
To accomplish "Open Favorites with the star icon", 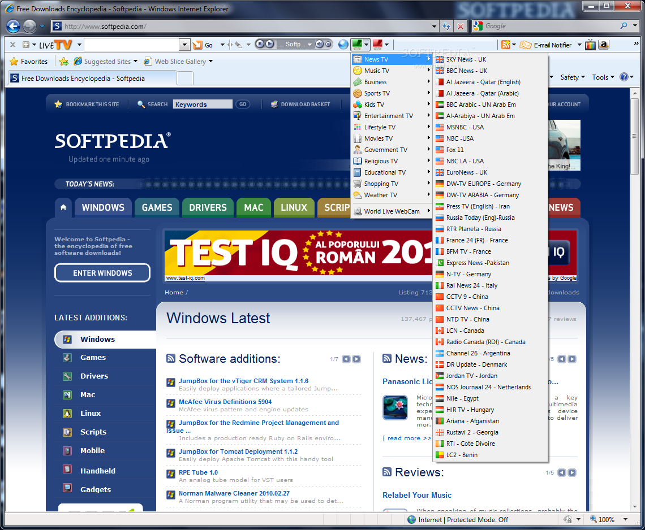I will point(14,62).
